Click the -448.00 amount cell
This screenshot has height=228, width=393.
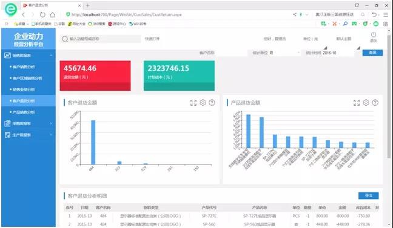pyautogui.click(x=343, y=224)
